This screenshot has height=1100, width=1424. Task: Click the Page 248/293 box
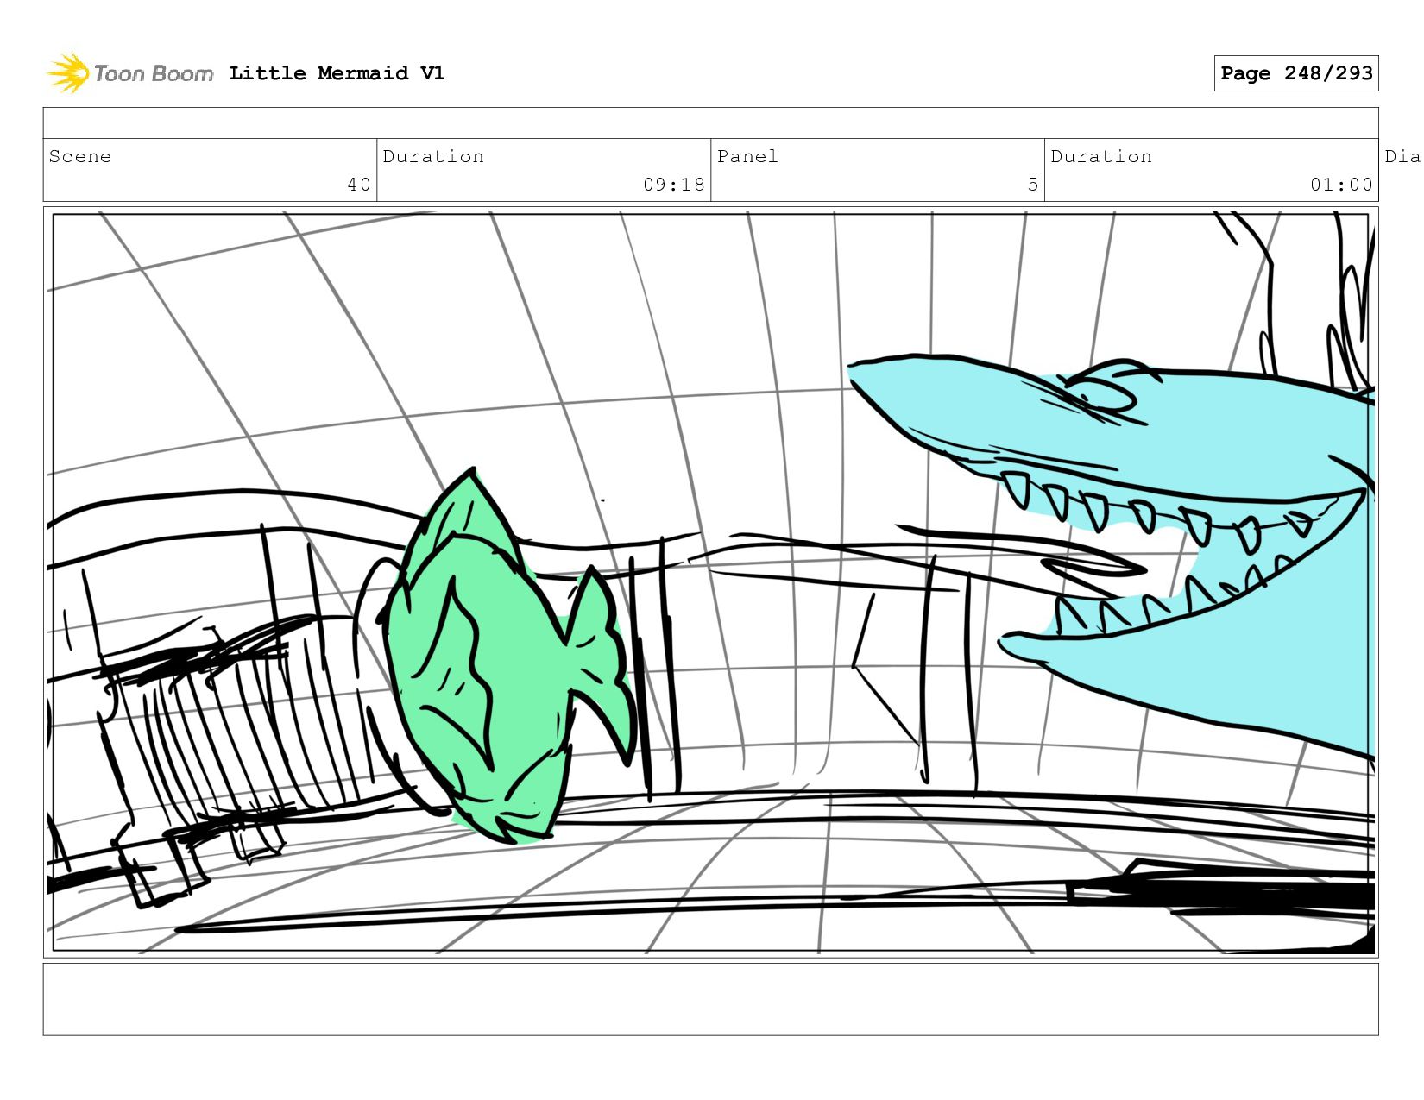[x=1296, y=73]
